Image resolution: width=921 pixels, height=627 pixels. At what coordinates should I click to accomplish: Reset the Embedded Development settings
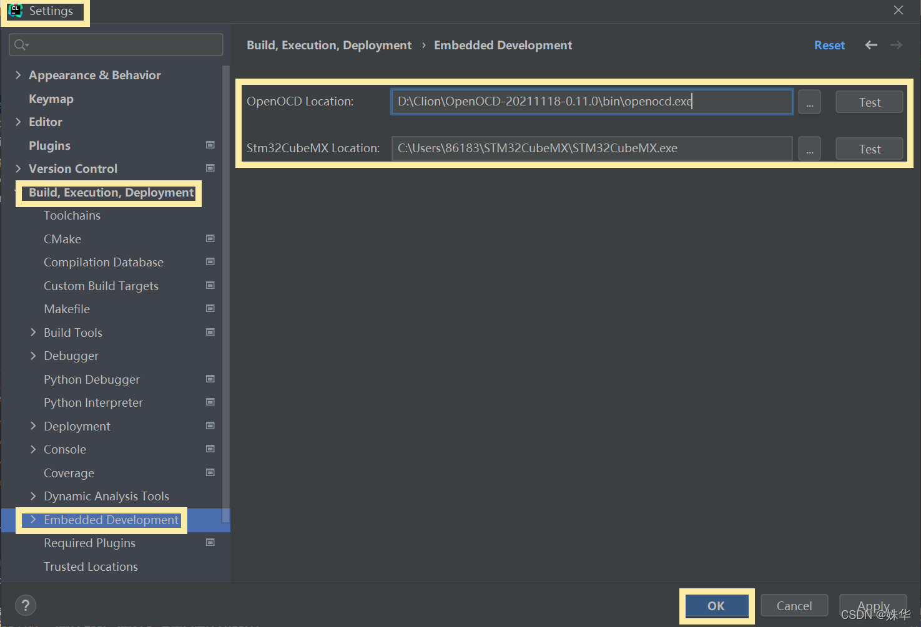[x=829, y=45]
